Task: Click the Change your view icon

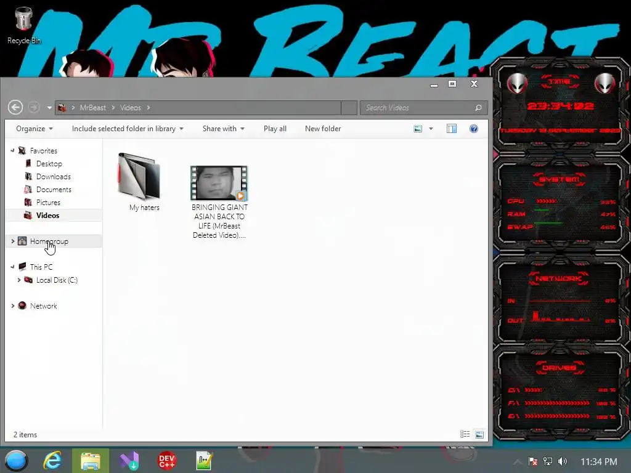Action: [418, 129]
